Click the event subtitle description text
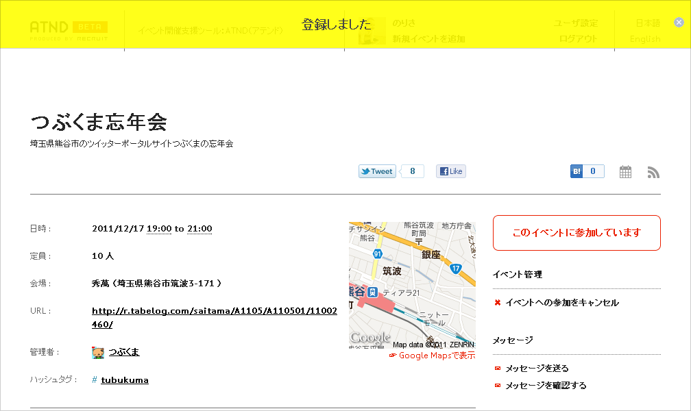 point(132,144)
